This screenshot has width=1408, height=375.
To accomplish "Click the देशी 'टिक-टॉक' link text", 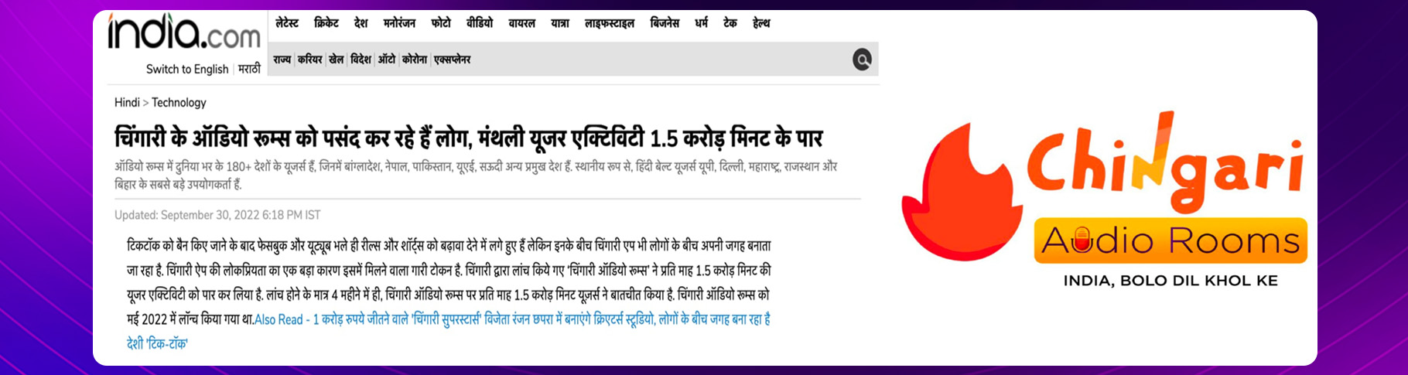I will click(x=157, y=343).
